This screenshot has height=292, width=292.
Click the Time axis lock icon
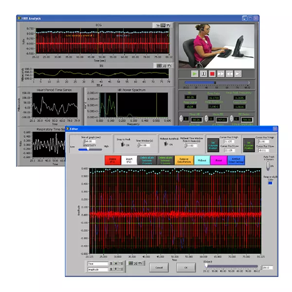tap(111, 263)
